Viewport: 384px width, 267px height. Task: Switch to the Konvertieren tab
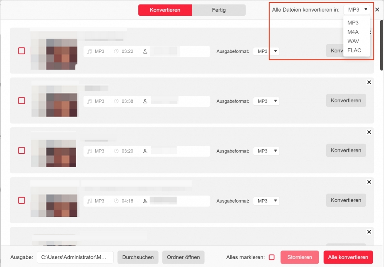coord(165,10)
